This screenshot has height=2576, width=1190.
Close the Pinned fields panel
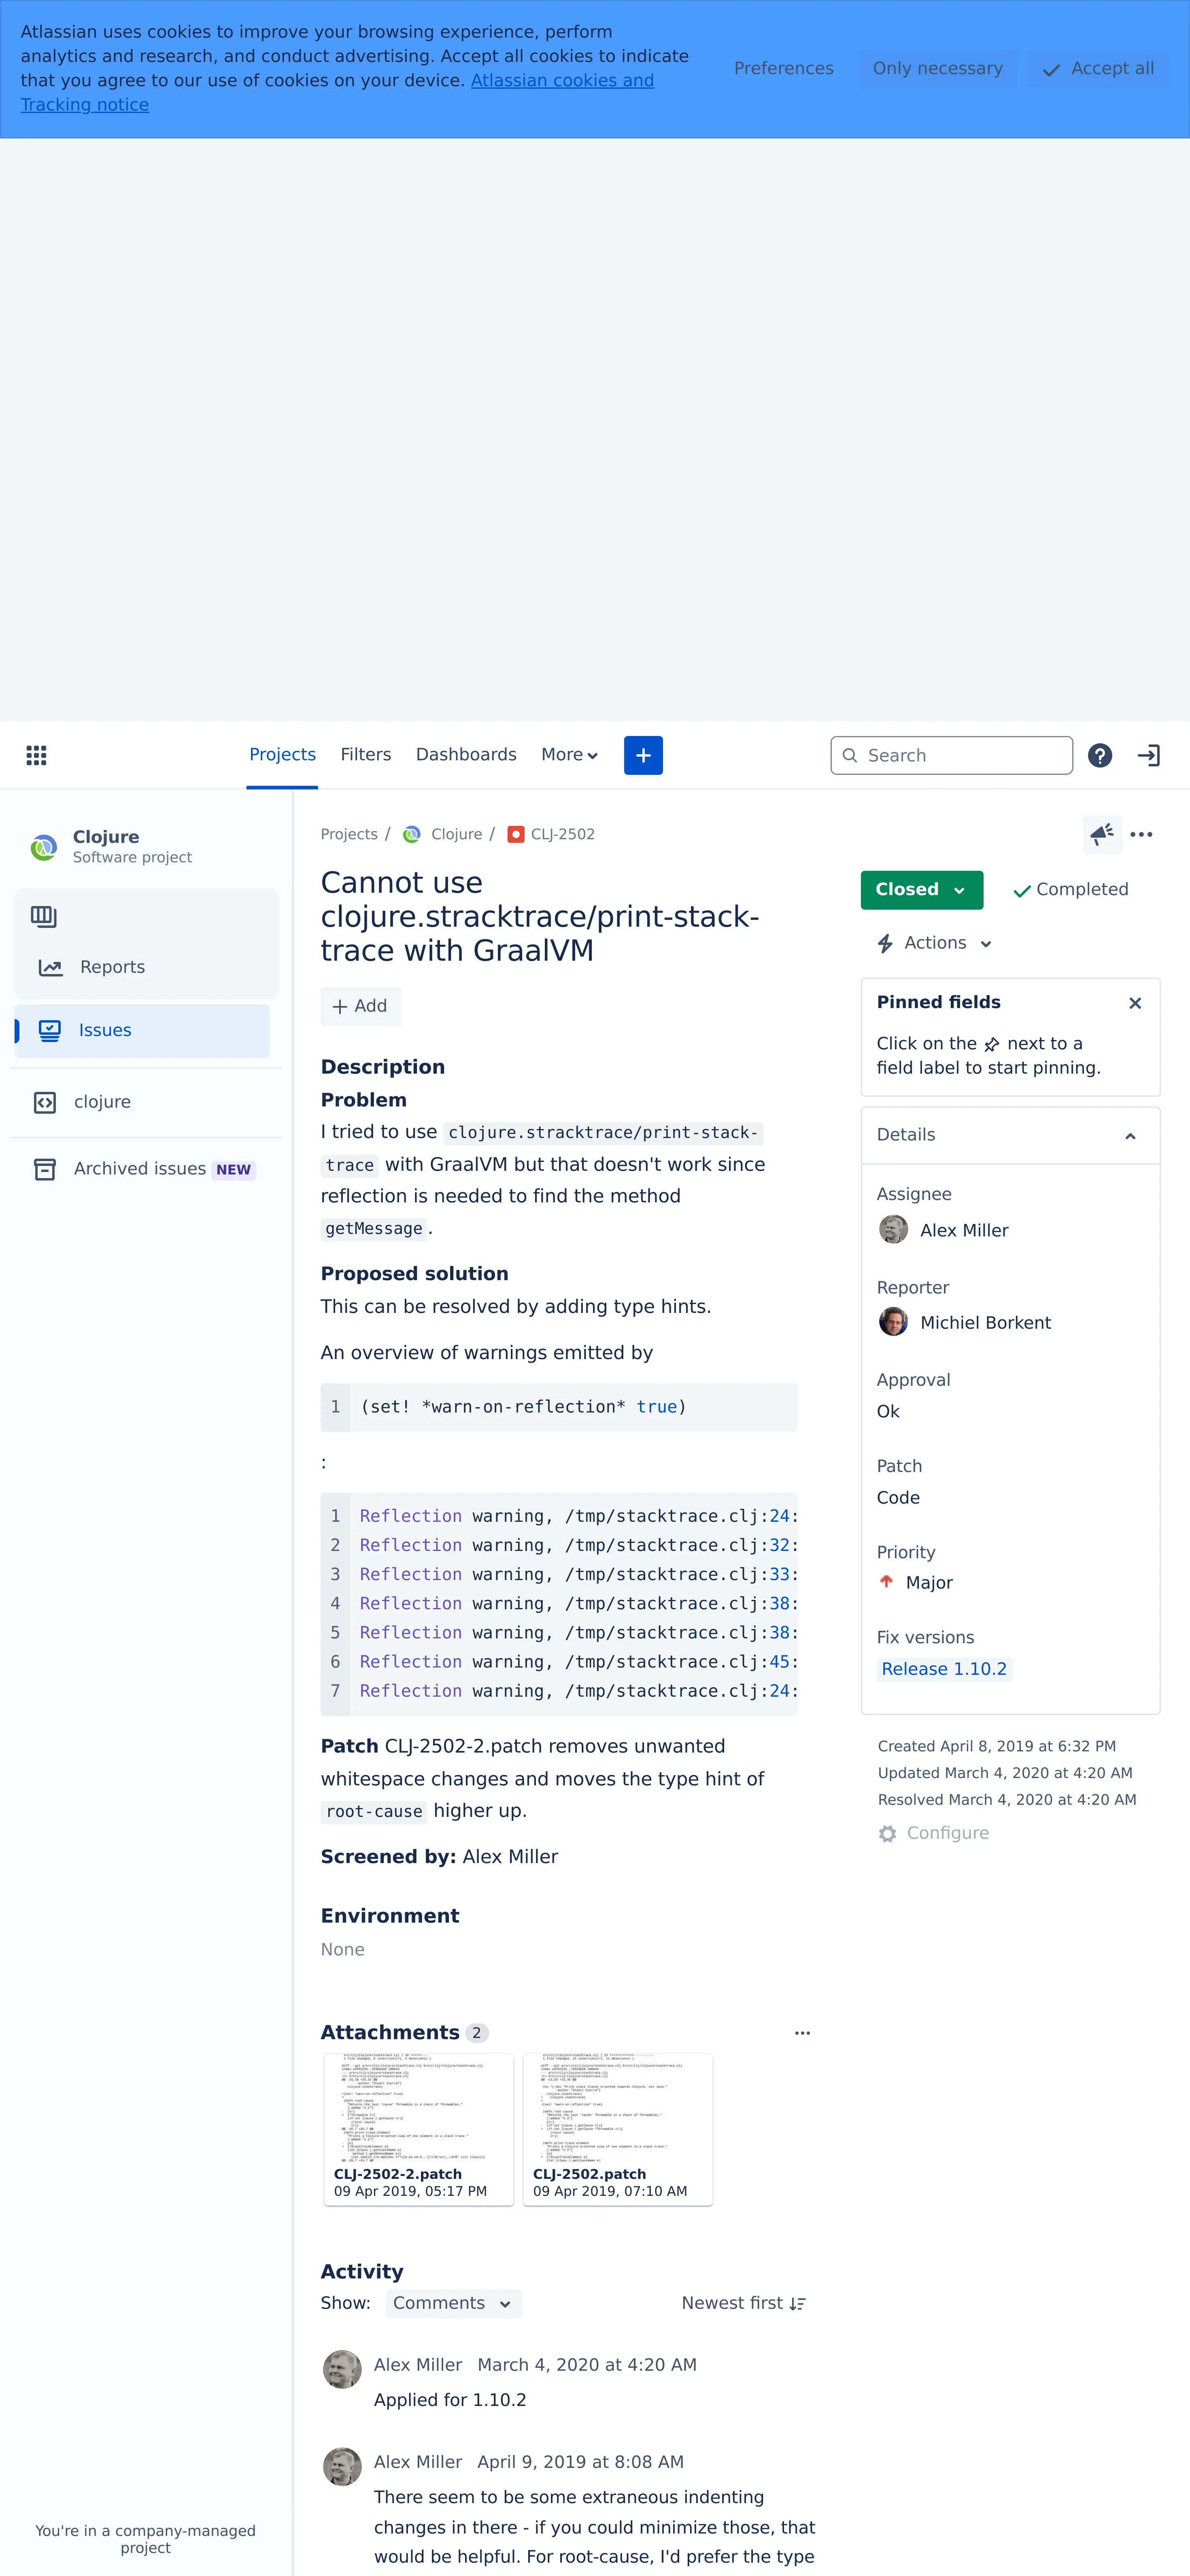[1135, 1003]
